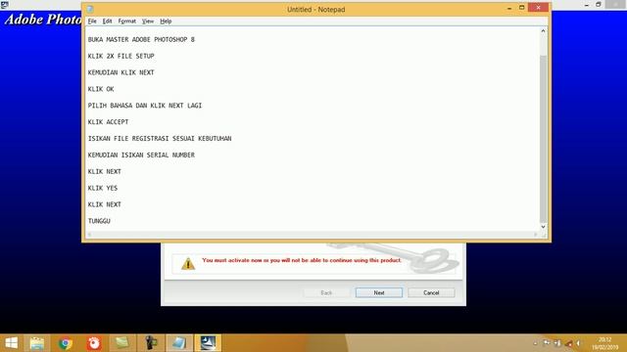627x352 pixels.
Task: Click the vertical scrollbar up arrow in Notepad
Action: 543,31
